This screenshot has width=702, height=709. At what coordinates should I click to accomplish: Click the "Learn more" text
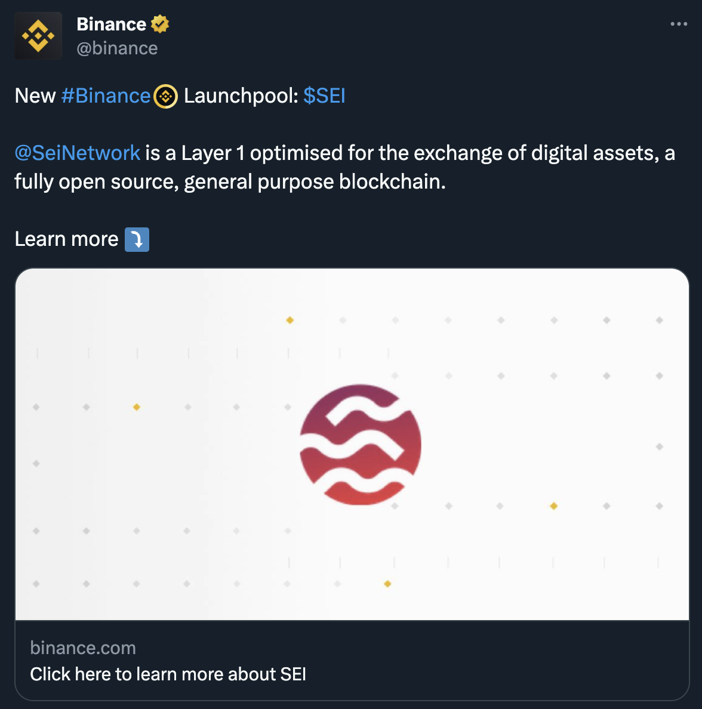66,239
